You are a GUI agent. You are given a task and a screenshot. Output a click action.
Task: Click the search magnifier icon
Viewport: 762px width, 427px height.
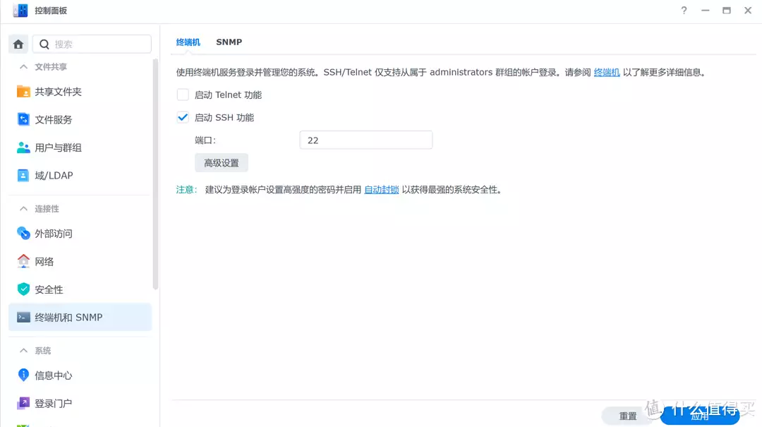coord(44,44)
